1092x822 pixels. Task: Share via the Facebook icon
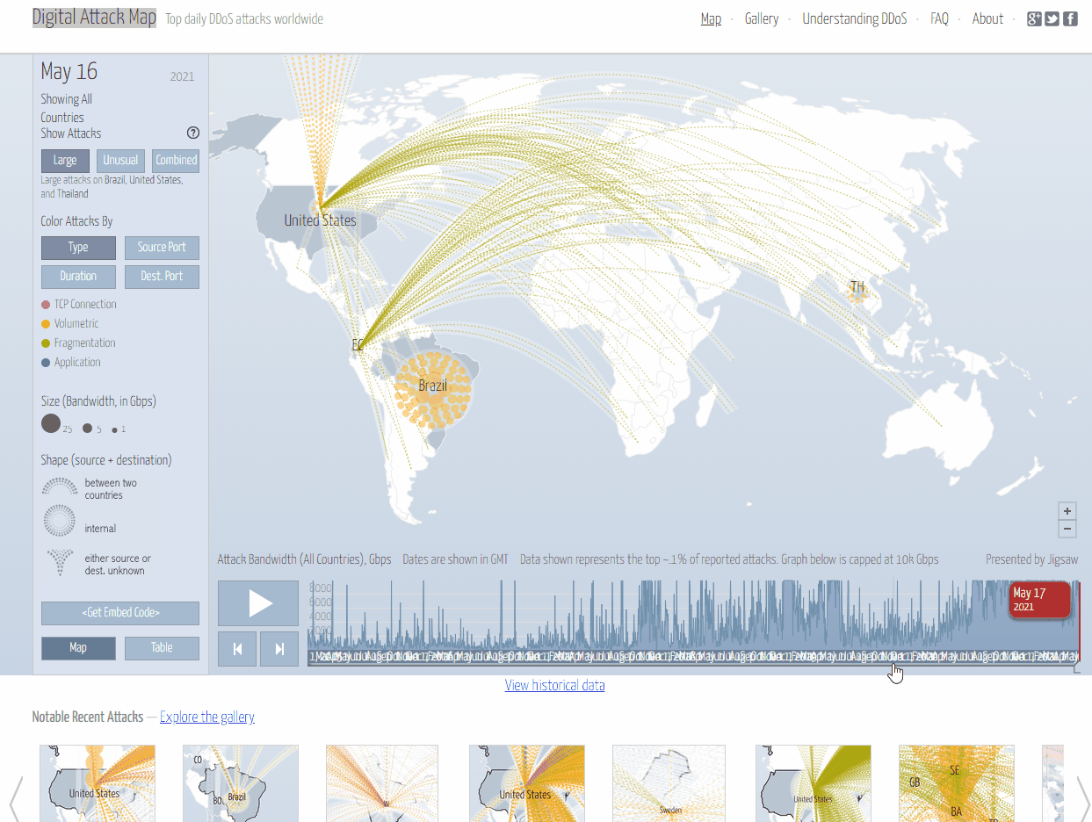[x=1070, y=18]
